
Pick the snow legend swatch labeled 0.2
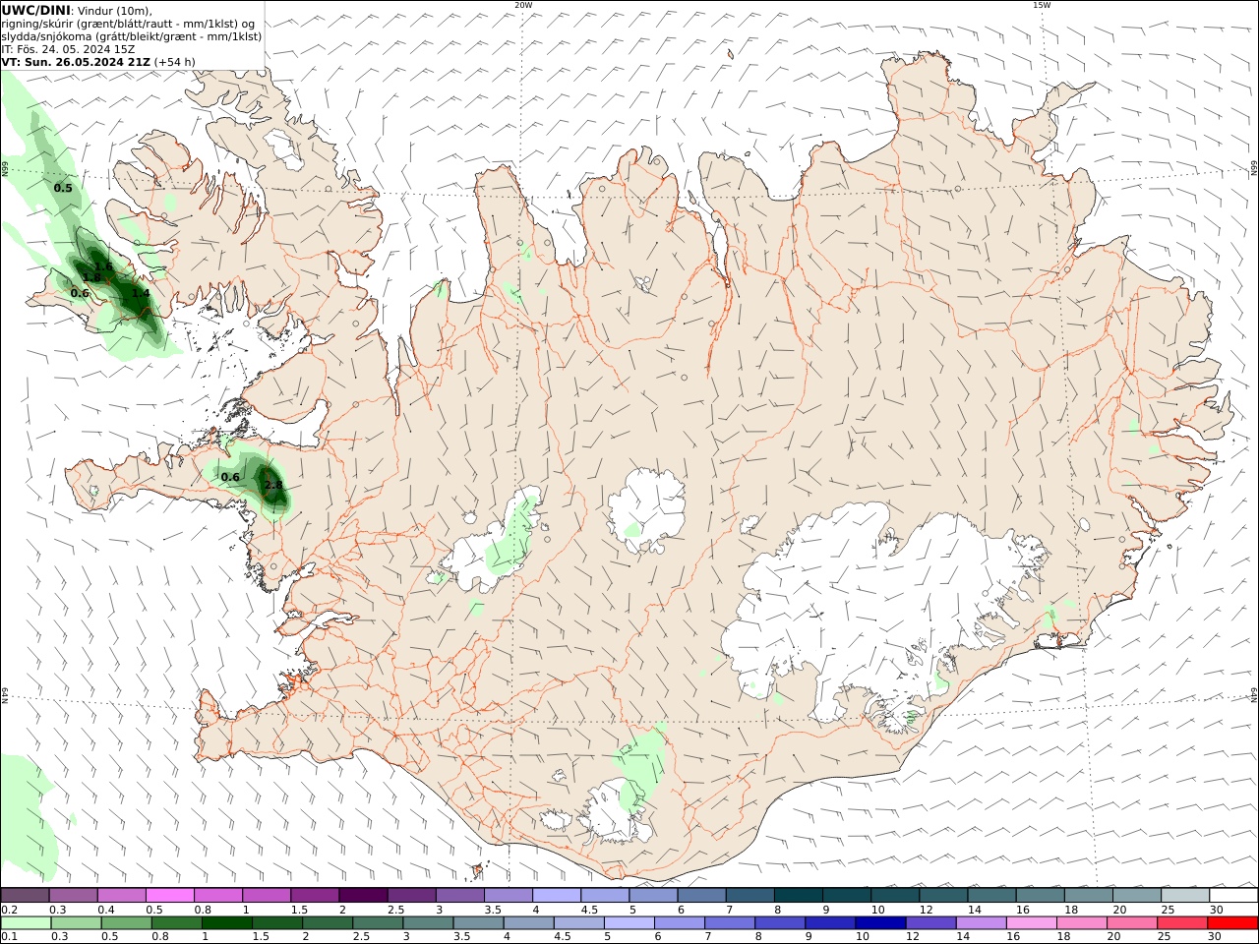25,895
